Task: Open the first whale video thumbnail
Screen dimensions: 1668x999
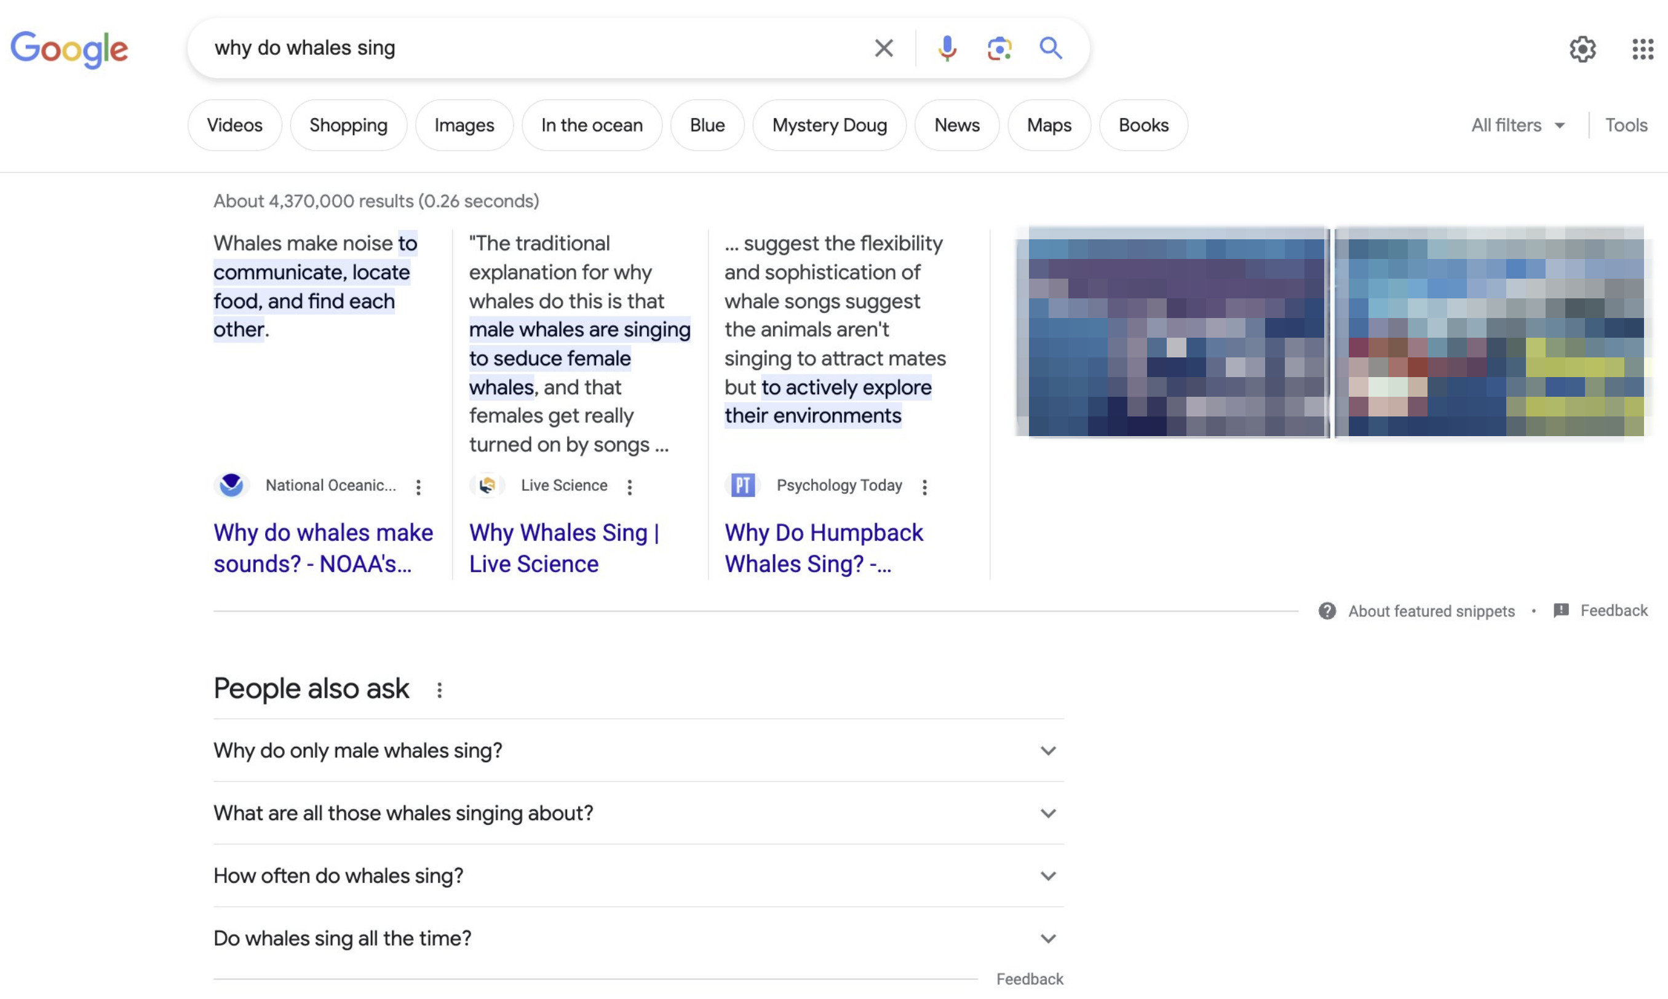Action: point(1172,333)
